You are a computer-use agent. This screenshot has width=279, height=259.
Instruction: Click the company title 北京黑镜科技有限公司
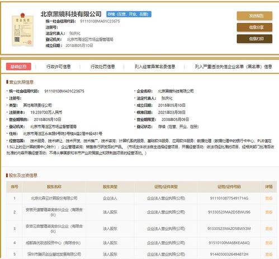tap(71, 14)
